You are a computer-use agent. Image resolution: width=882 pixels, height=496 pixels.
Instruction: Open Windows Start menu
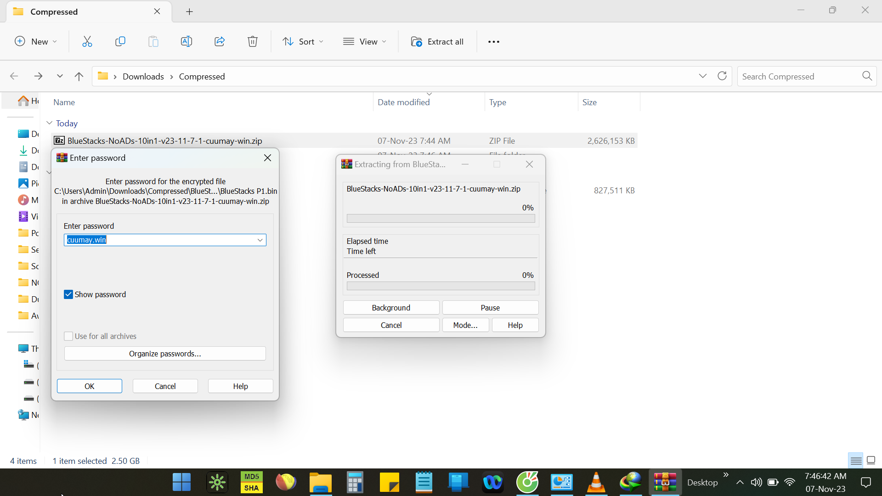click(x=181, y=482)
